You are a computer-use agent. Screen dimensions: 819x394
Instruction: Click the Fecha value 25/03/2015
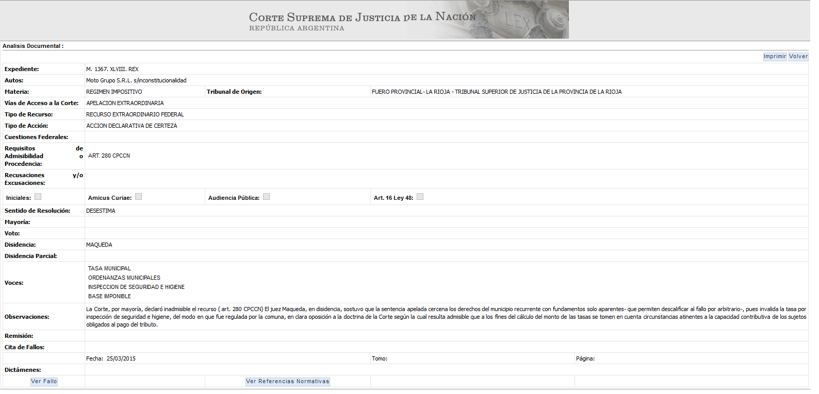(x=121, y=358)
